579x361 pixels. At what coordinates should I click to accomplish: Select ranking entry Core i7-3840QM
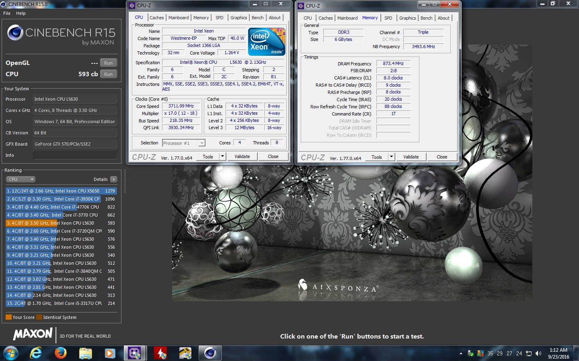pyautogui.click(x=61, y=271)
